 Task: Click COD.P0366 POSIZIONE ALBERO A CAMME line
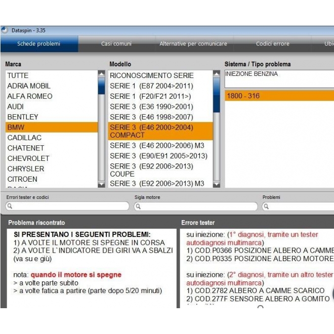click(260, 251)
